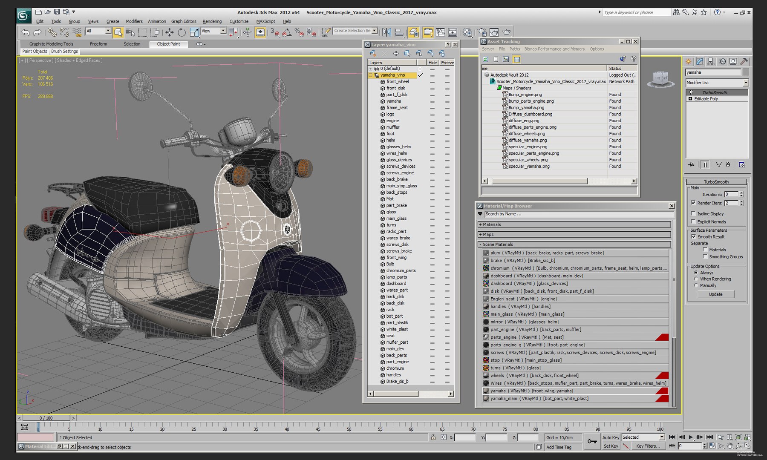Check Separate by Materials checkbox
The height and width of the screenshot is (460, 767).
[705, 250]
